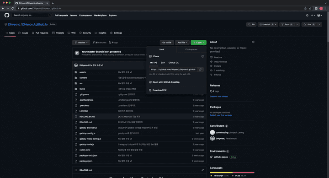Open the Wiki tab
This screenshot has width=329, height=178.
(72, 33)
